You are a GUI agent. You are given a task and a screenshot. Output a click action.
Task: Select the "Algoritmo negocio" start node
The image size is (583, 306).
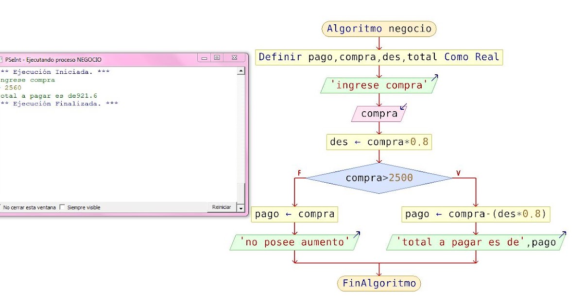pyautogui.click(x=379, y=29)
